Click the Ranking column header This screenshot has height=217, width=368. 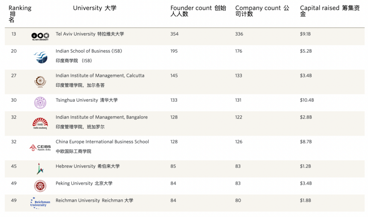pos(20,14)
